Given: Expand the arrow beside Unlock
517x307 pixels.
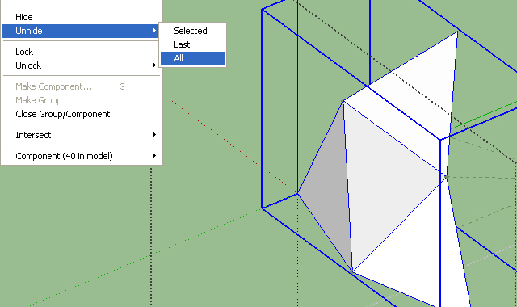Looking at the screenshot, I should 154,65.
